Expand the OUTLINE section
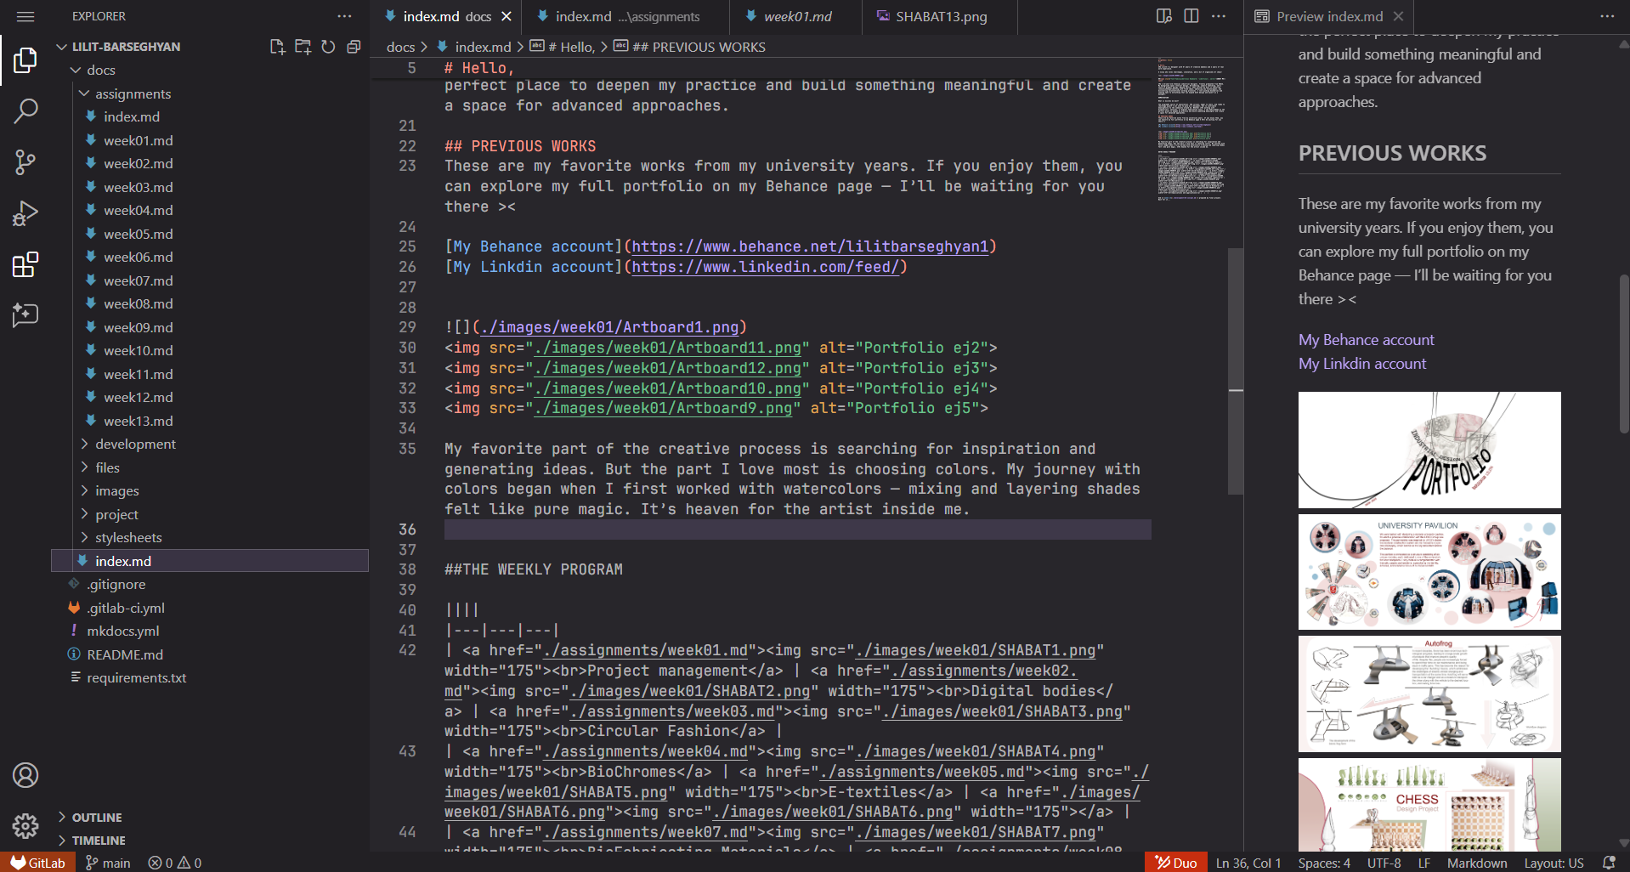Image resolution: width=1630 pixels, height=872 pixels. pyautogui.click(x=96, y=817)
